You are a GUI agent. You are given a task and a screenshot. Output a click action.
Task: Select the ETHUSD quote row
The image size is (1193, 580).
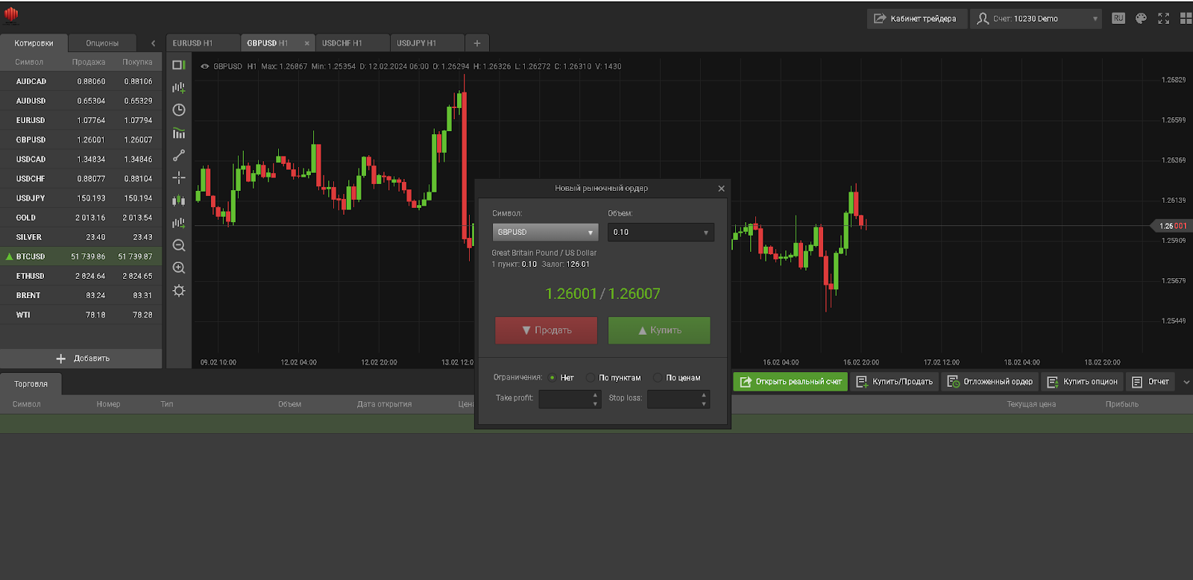tap(81, 276)
